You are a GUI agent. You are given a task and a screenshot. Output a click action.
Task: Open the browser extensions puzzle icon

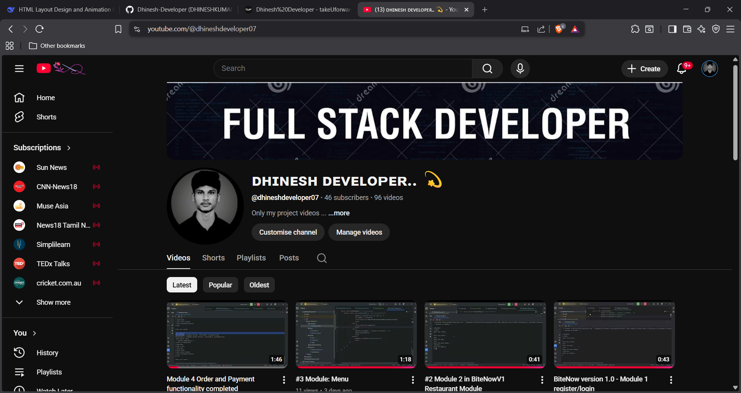(635, 29)
